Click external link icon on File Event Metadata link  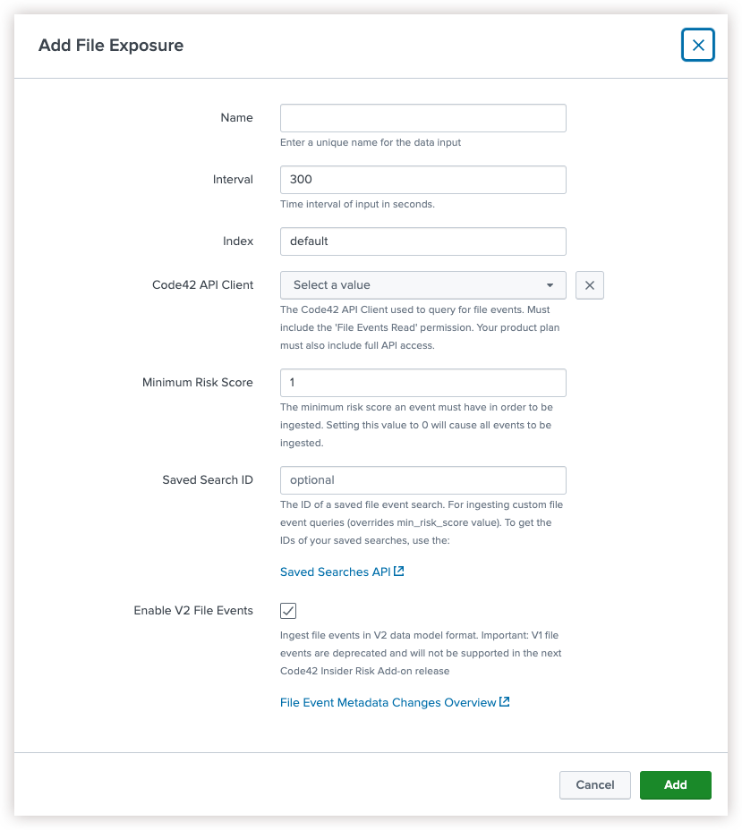pos(503,702)
